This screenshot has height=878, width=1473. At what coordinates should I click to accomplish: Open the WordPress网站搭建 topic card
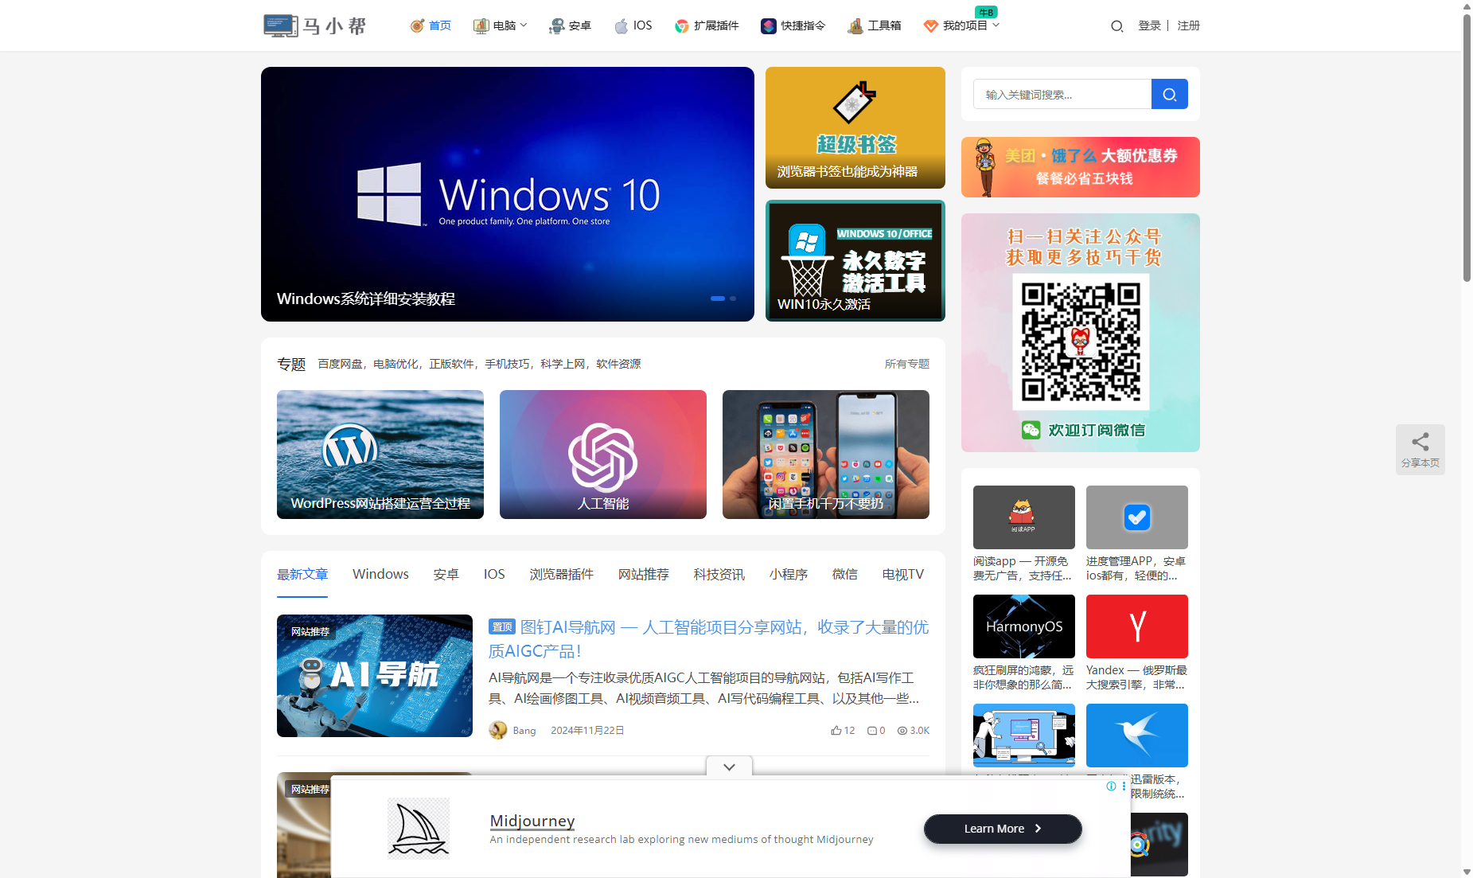coord(380,455)
